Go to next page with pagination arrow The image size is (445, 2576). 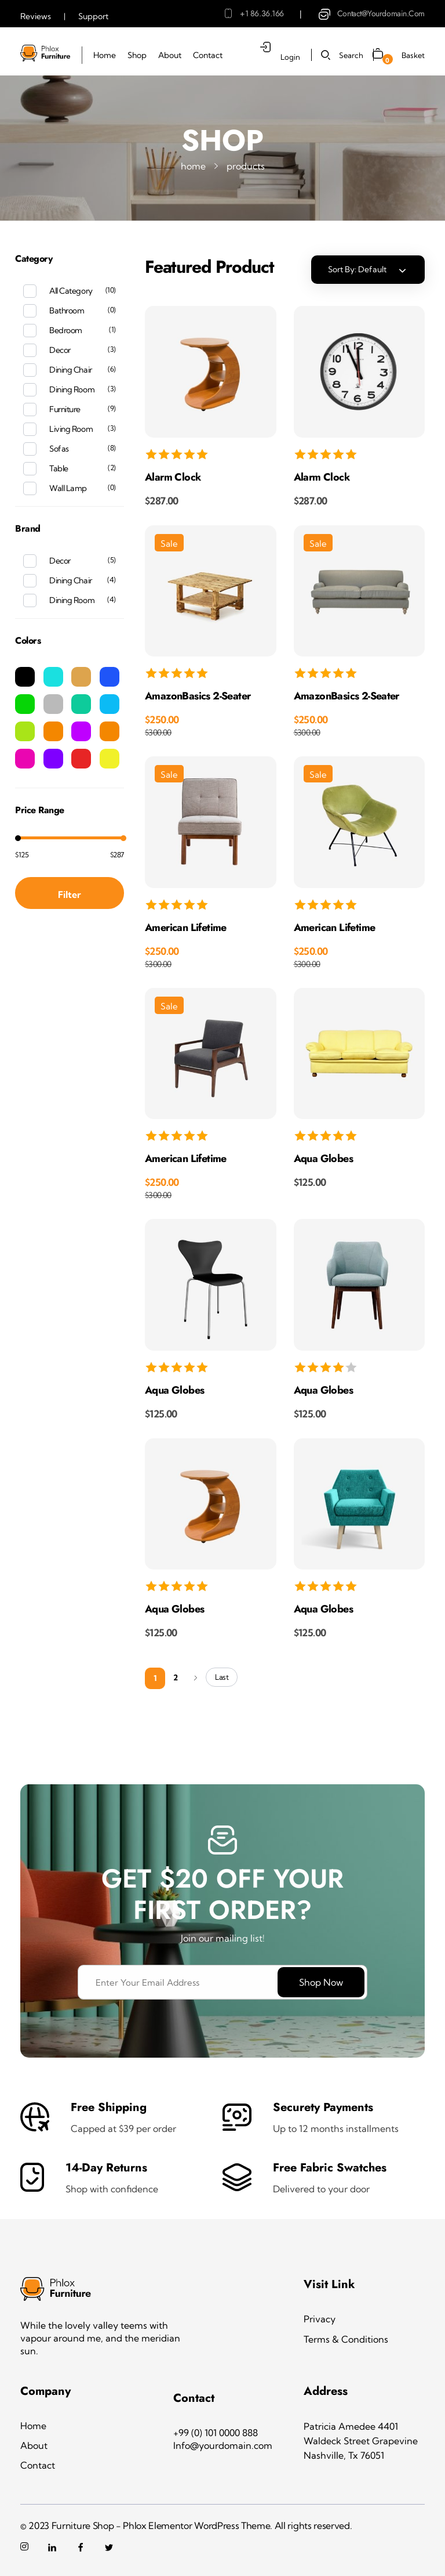[x=195, y=1678]
